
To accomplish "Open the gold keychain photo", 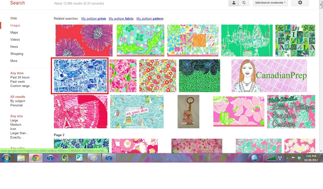I will (189, 112).
